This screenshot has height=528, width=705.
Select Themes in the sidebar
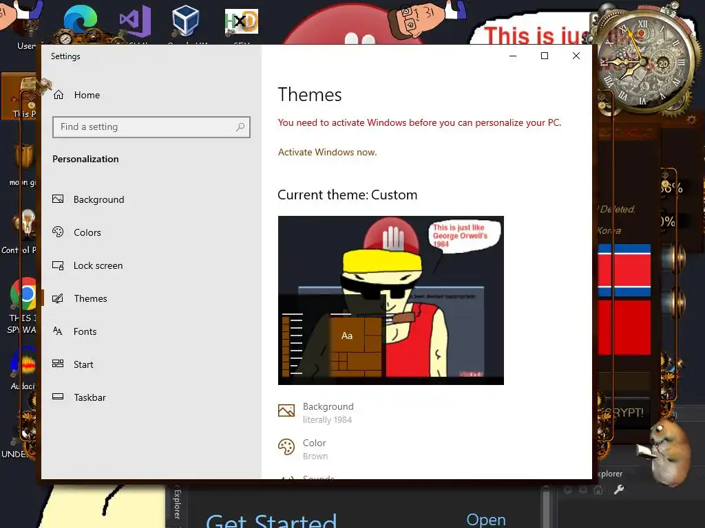pyautogui.click(x=90, y=298)
